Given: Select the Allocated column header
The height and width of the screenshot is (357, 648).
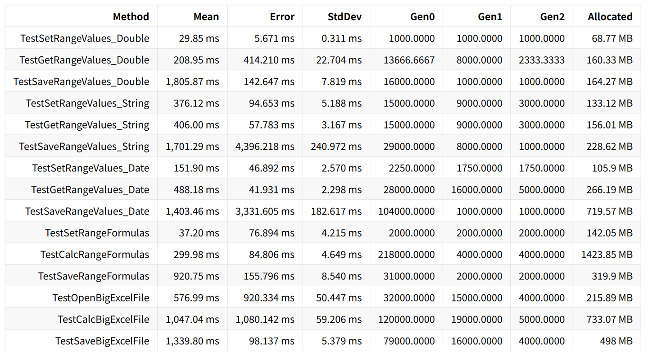Looking at the screenshot, I should (610, 17).
